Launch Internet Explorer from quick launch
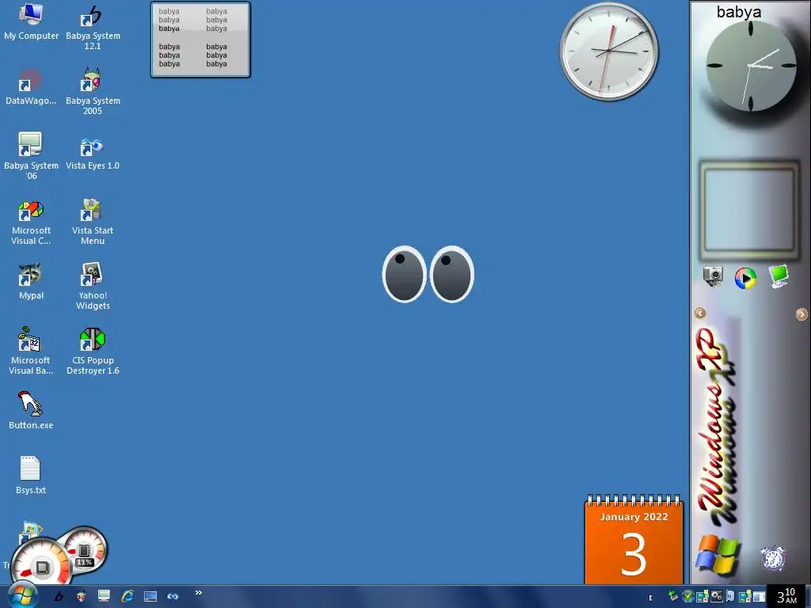Image resolution: width=811 pixels, height=608 pixels. point(128,597)
